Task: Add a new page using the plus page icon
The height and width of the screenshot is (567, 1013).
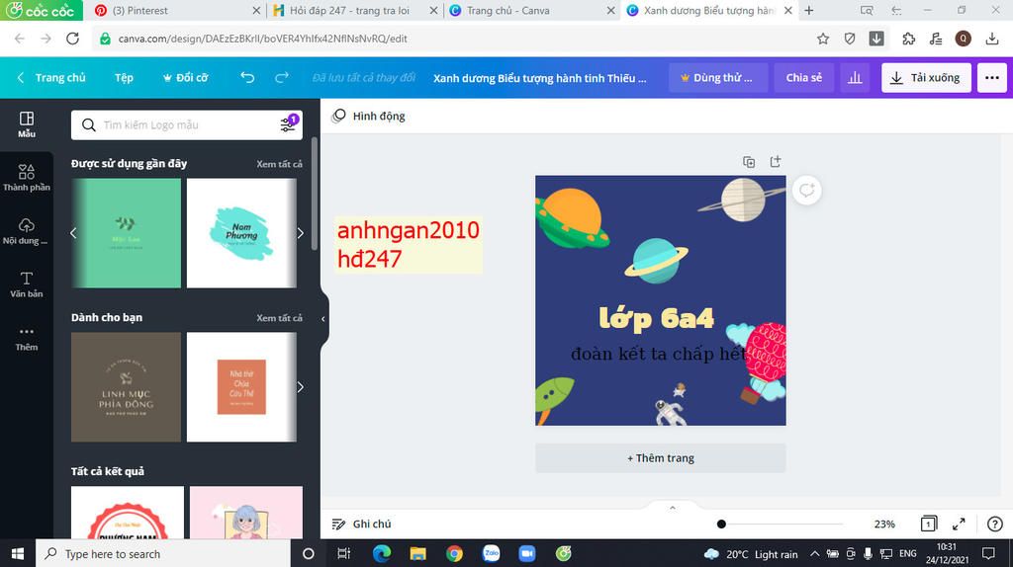Action: [776, 162]
